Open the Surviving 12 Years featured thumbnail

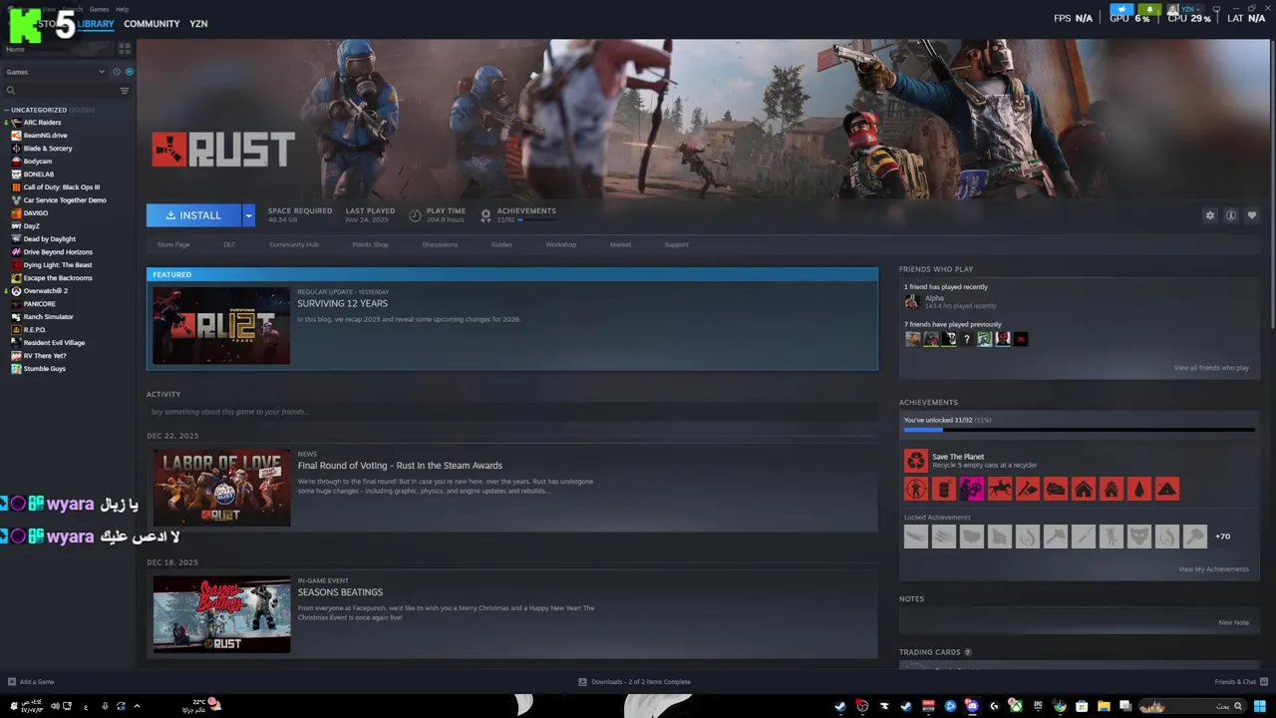point(221,326)
